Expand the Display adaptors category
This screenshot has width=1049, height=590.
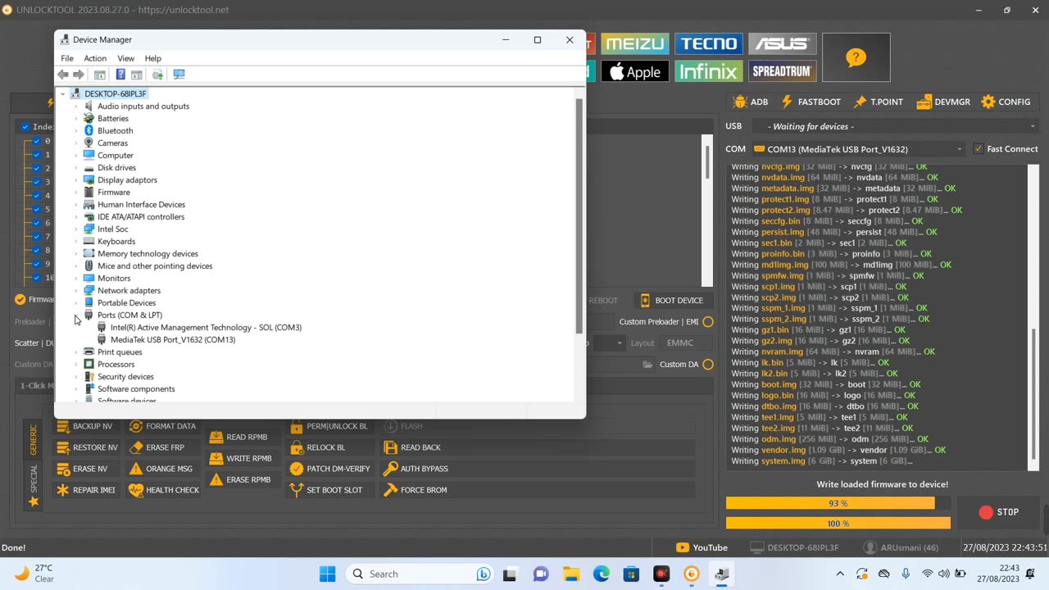pyautogui.click(x=76, y=180)
